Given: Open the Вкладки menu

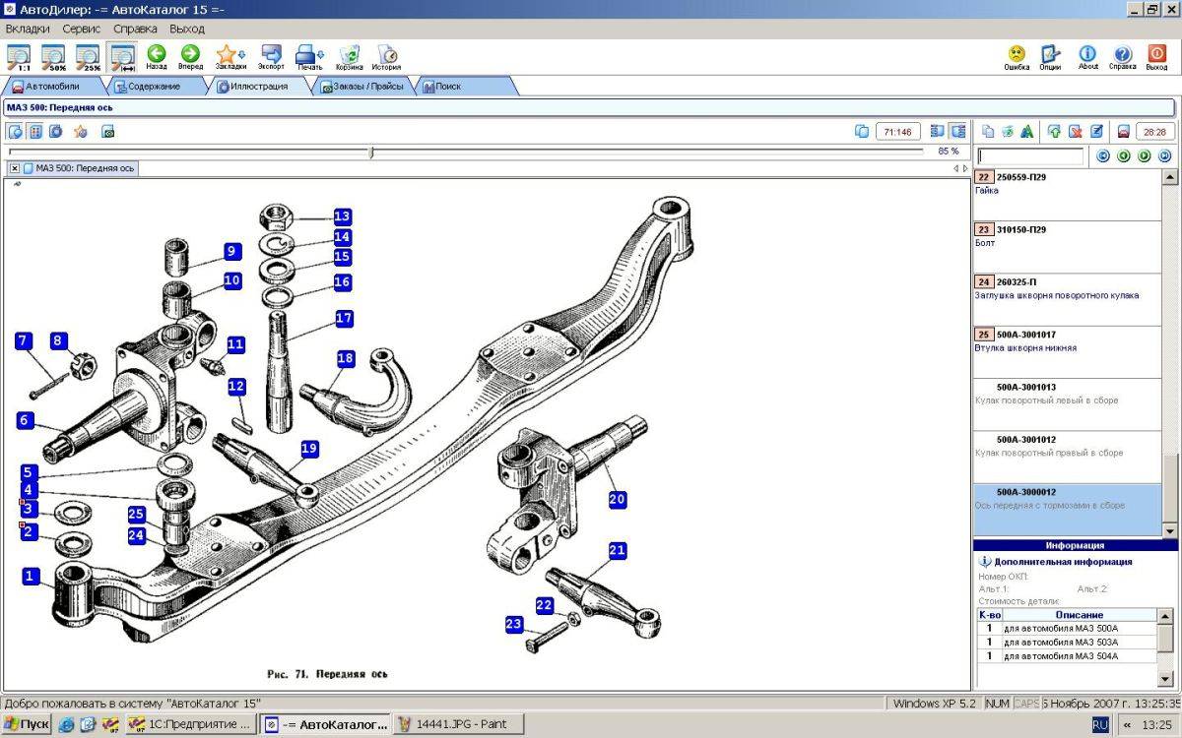Looking at the screenshot, I should coord(28,29).
